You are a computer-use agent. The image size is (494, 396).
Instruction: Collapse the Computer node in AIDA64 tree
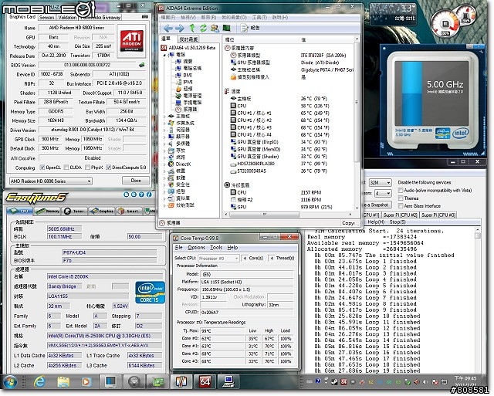point(164,55)
